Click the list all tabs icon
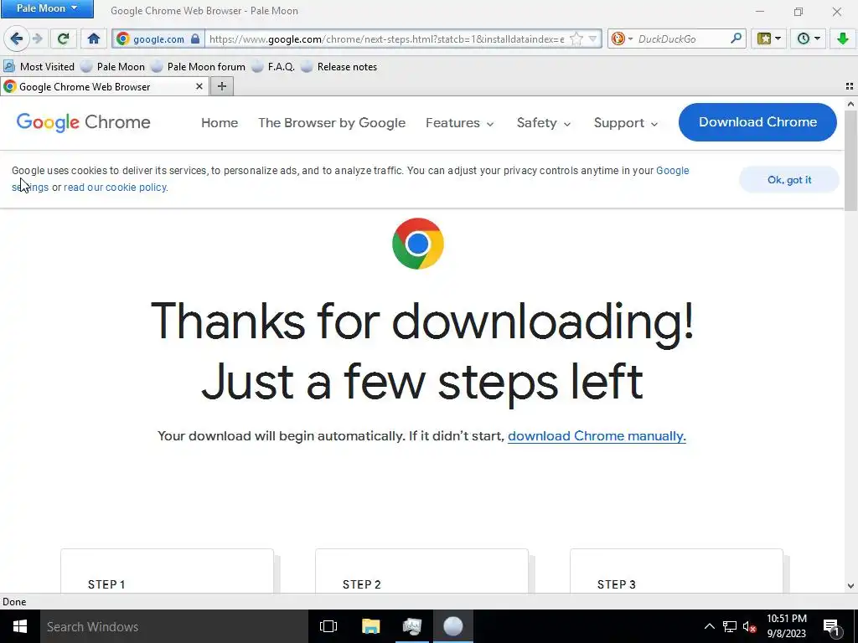Screen dimensions: 858x643 (x=850, y=86)
